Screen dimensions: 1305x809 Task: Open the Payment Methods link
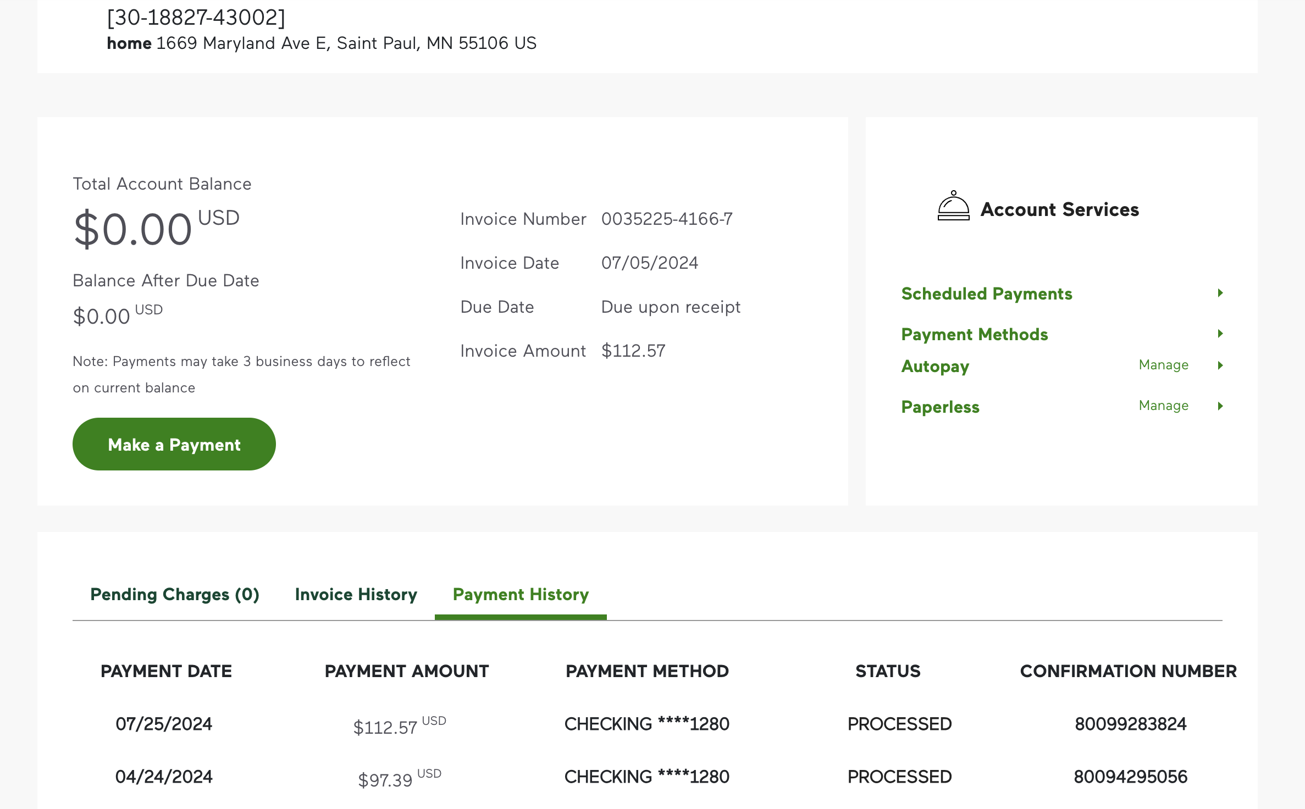(974, 334)
